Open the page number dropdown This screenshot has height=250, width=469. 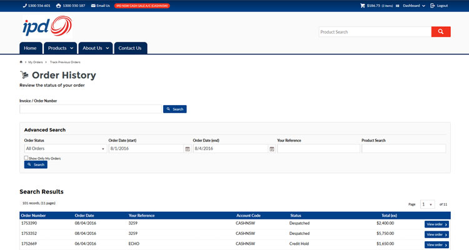pos(428,204)
